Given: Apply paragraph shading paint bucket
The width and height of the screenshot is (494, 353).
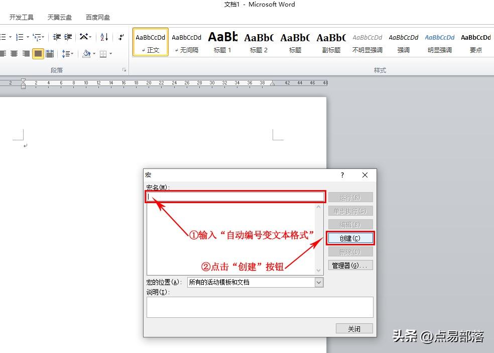Looking at the screenshot, I should coord(87,54).
